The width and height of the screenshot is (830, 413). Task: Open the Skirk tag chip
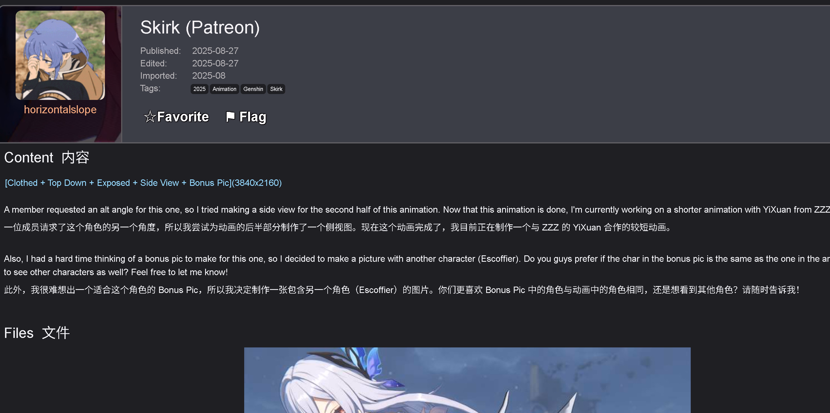[276, 89]
